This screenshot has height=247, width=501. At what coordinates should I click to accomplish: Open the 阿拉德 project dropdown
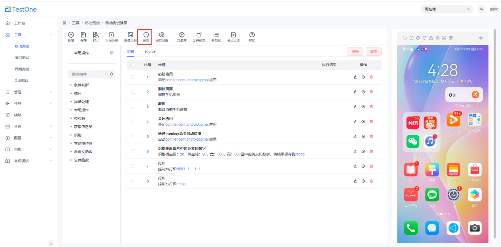click(447, 9)
